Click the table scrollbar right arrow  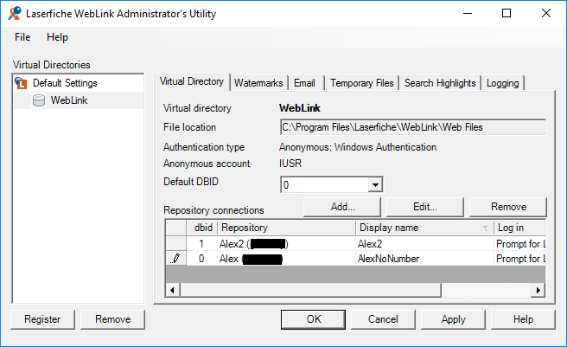point(538,290)
